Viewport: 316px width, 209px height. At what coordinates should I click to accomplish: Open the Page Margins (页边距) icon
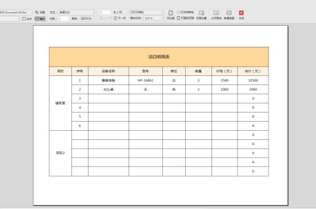tap(170, 15)
